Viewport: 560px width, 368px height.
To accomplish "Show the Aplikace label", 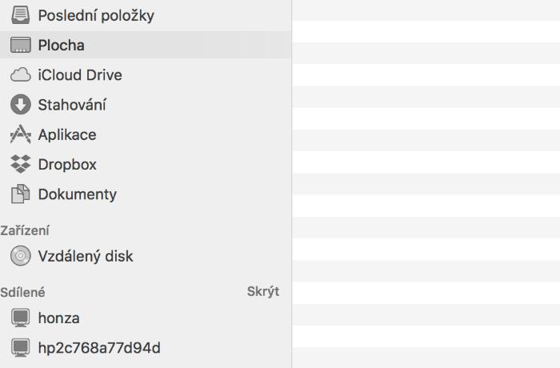I will click(x=67, y=134).
